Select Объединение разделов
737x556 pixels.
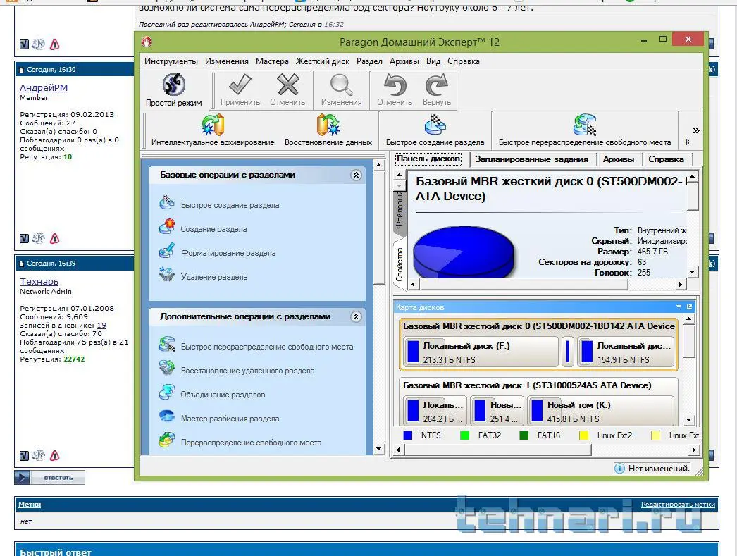click(223, 395)
